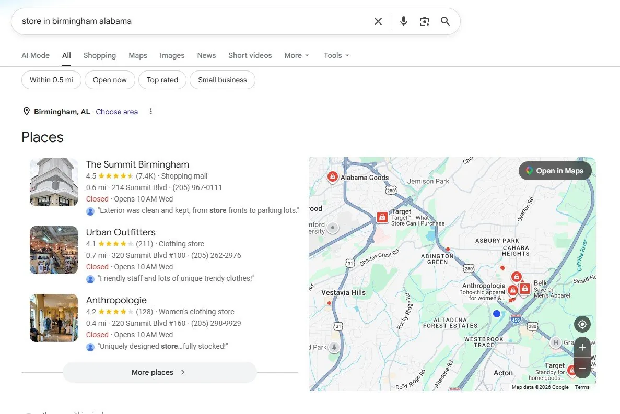This screenshot has height=414, width=620.
Task: Open the three-dot menu beside Choose area
Action: coord(150,111)
